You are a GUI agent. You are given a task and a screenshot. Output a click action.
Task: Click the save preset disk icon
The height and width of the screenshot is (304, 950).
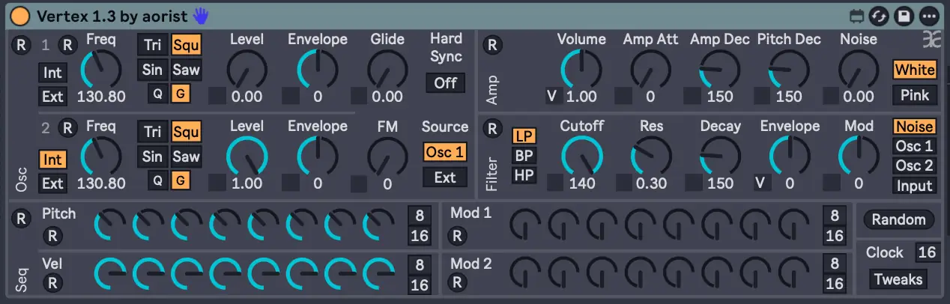point(905,15)
